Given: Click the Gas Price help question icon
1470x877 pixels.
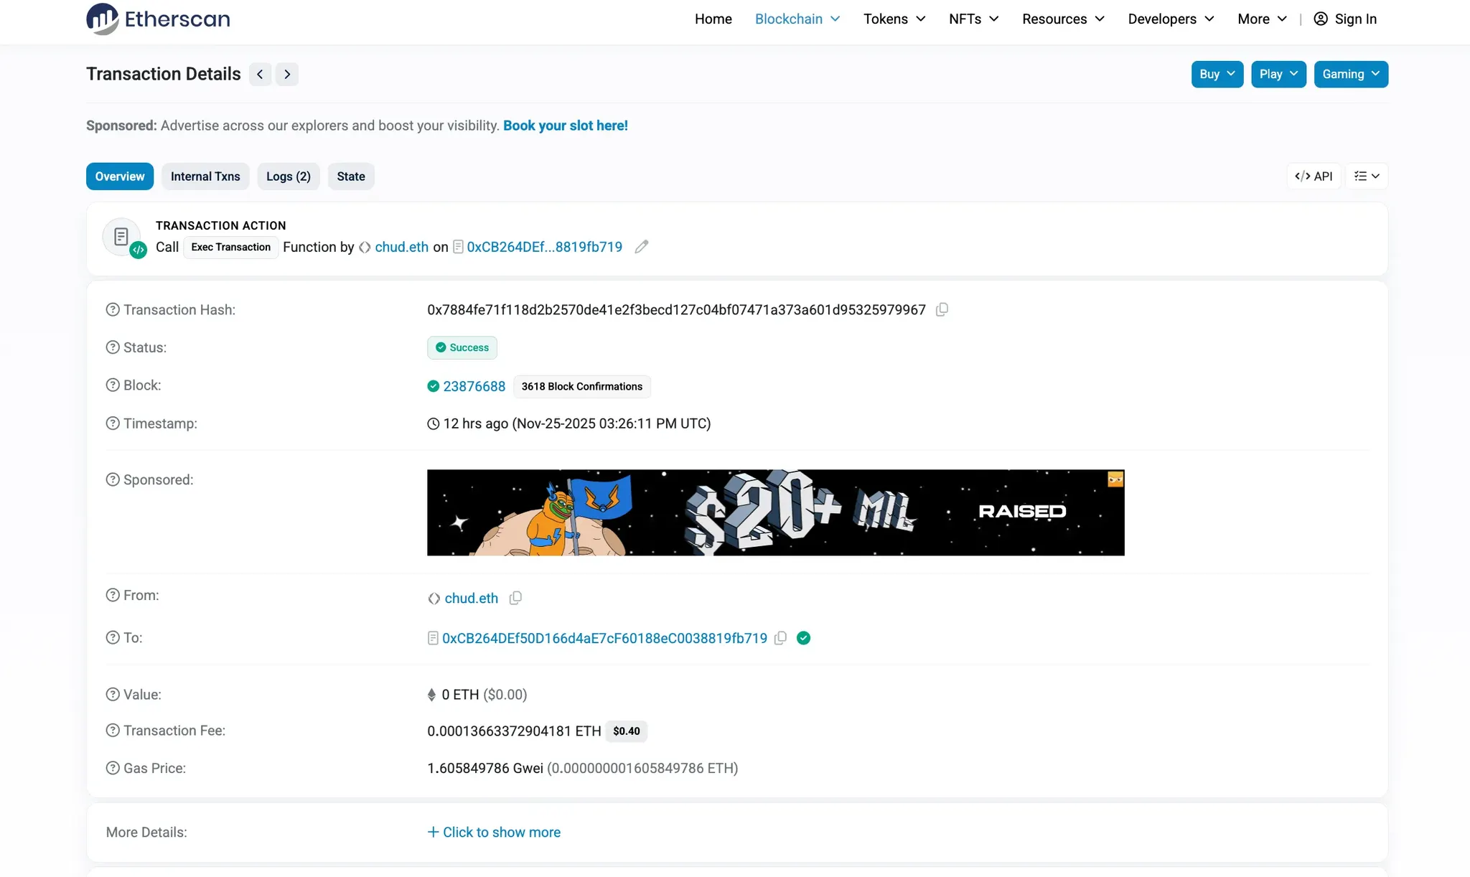Looking at the screenshot, I should point(113,768).
